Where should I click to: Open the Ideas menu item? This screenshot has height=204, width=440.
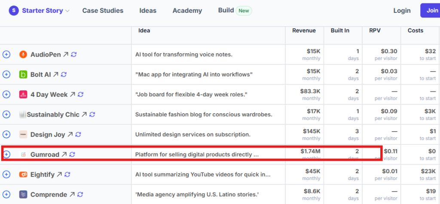[148, 11]
